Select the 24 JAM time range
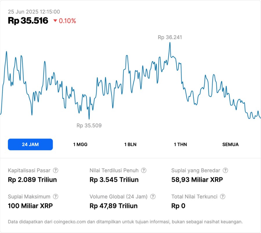The height and width of the screenshot is (233, 261). (x=30, y=144)
